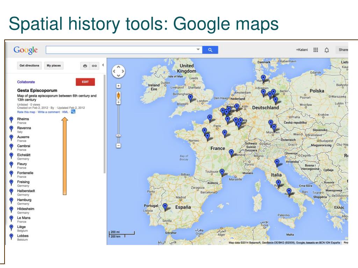
Task: Select Lobbes in the places list
Action: (23, 236)
